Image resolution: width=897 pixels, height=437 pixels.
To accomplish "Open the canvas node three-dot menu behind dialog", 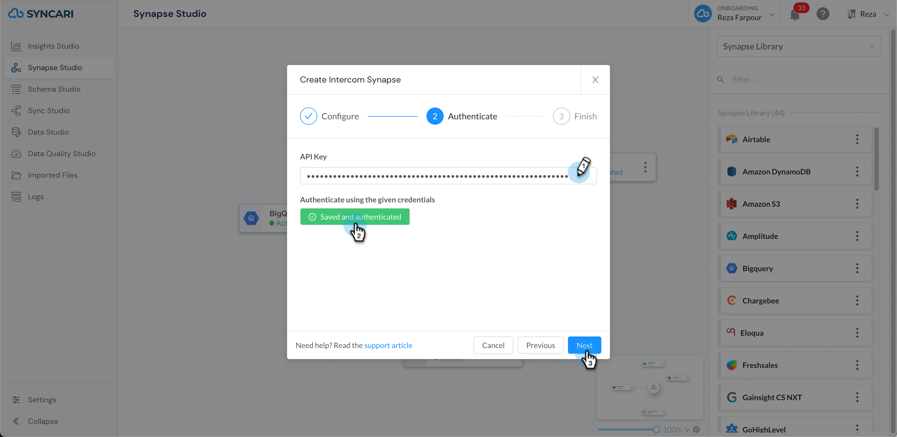I will (x=645, y=167).
